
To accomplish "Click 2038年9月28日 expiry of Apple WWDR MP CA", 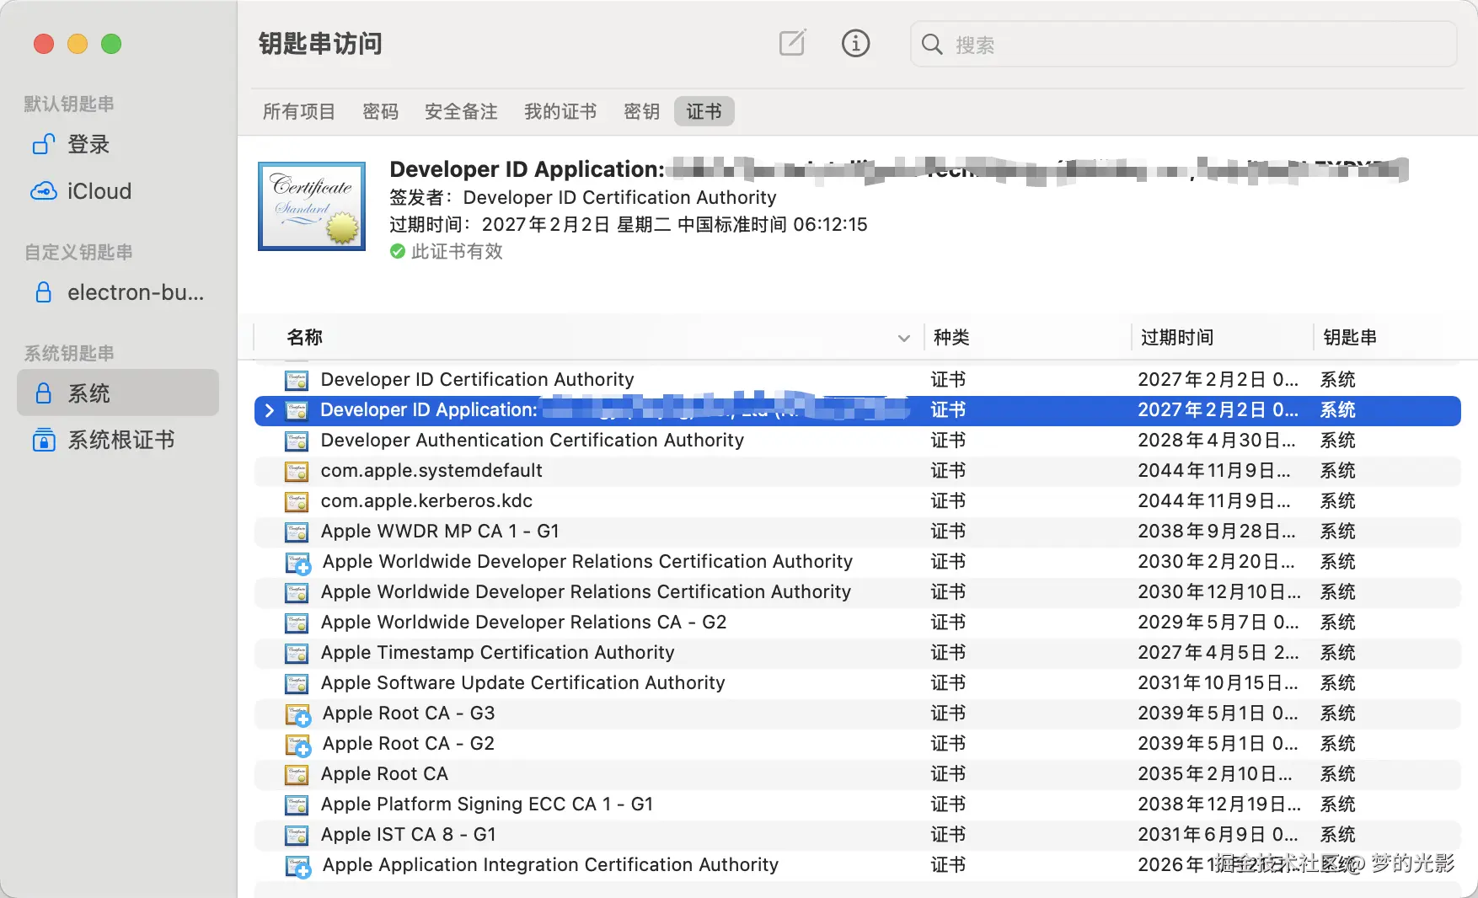I will coord(1217,532).
